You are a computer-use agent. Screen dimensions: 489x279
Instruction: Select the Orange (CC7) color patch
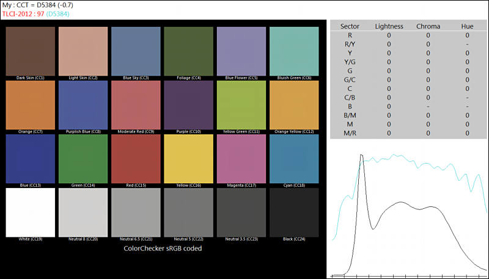pos(30,104)
